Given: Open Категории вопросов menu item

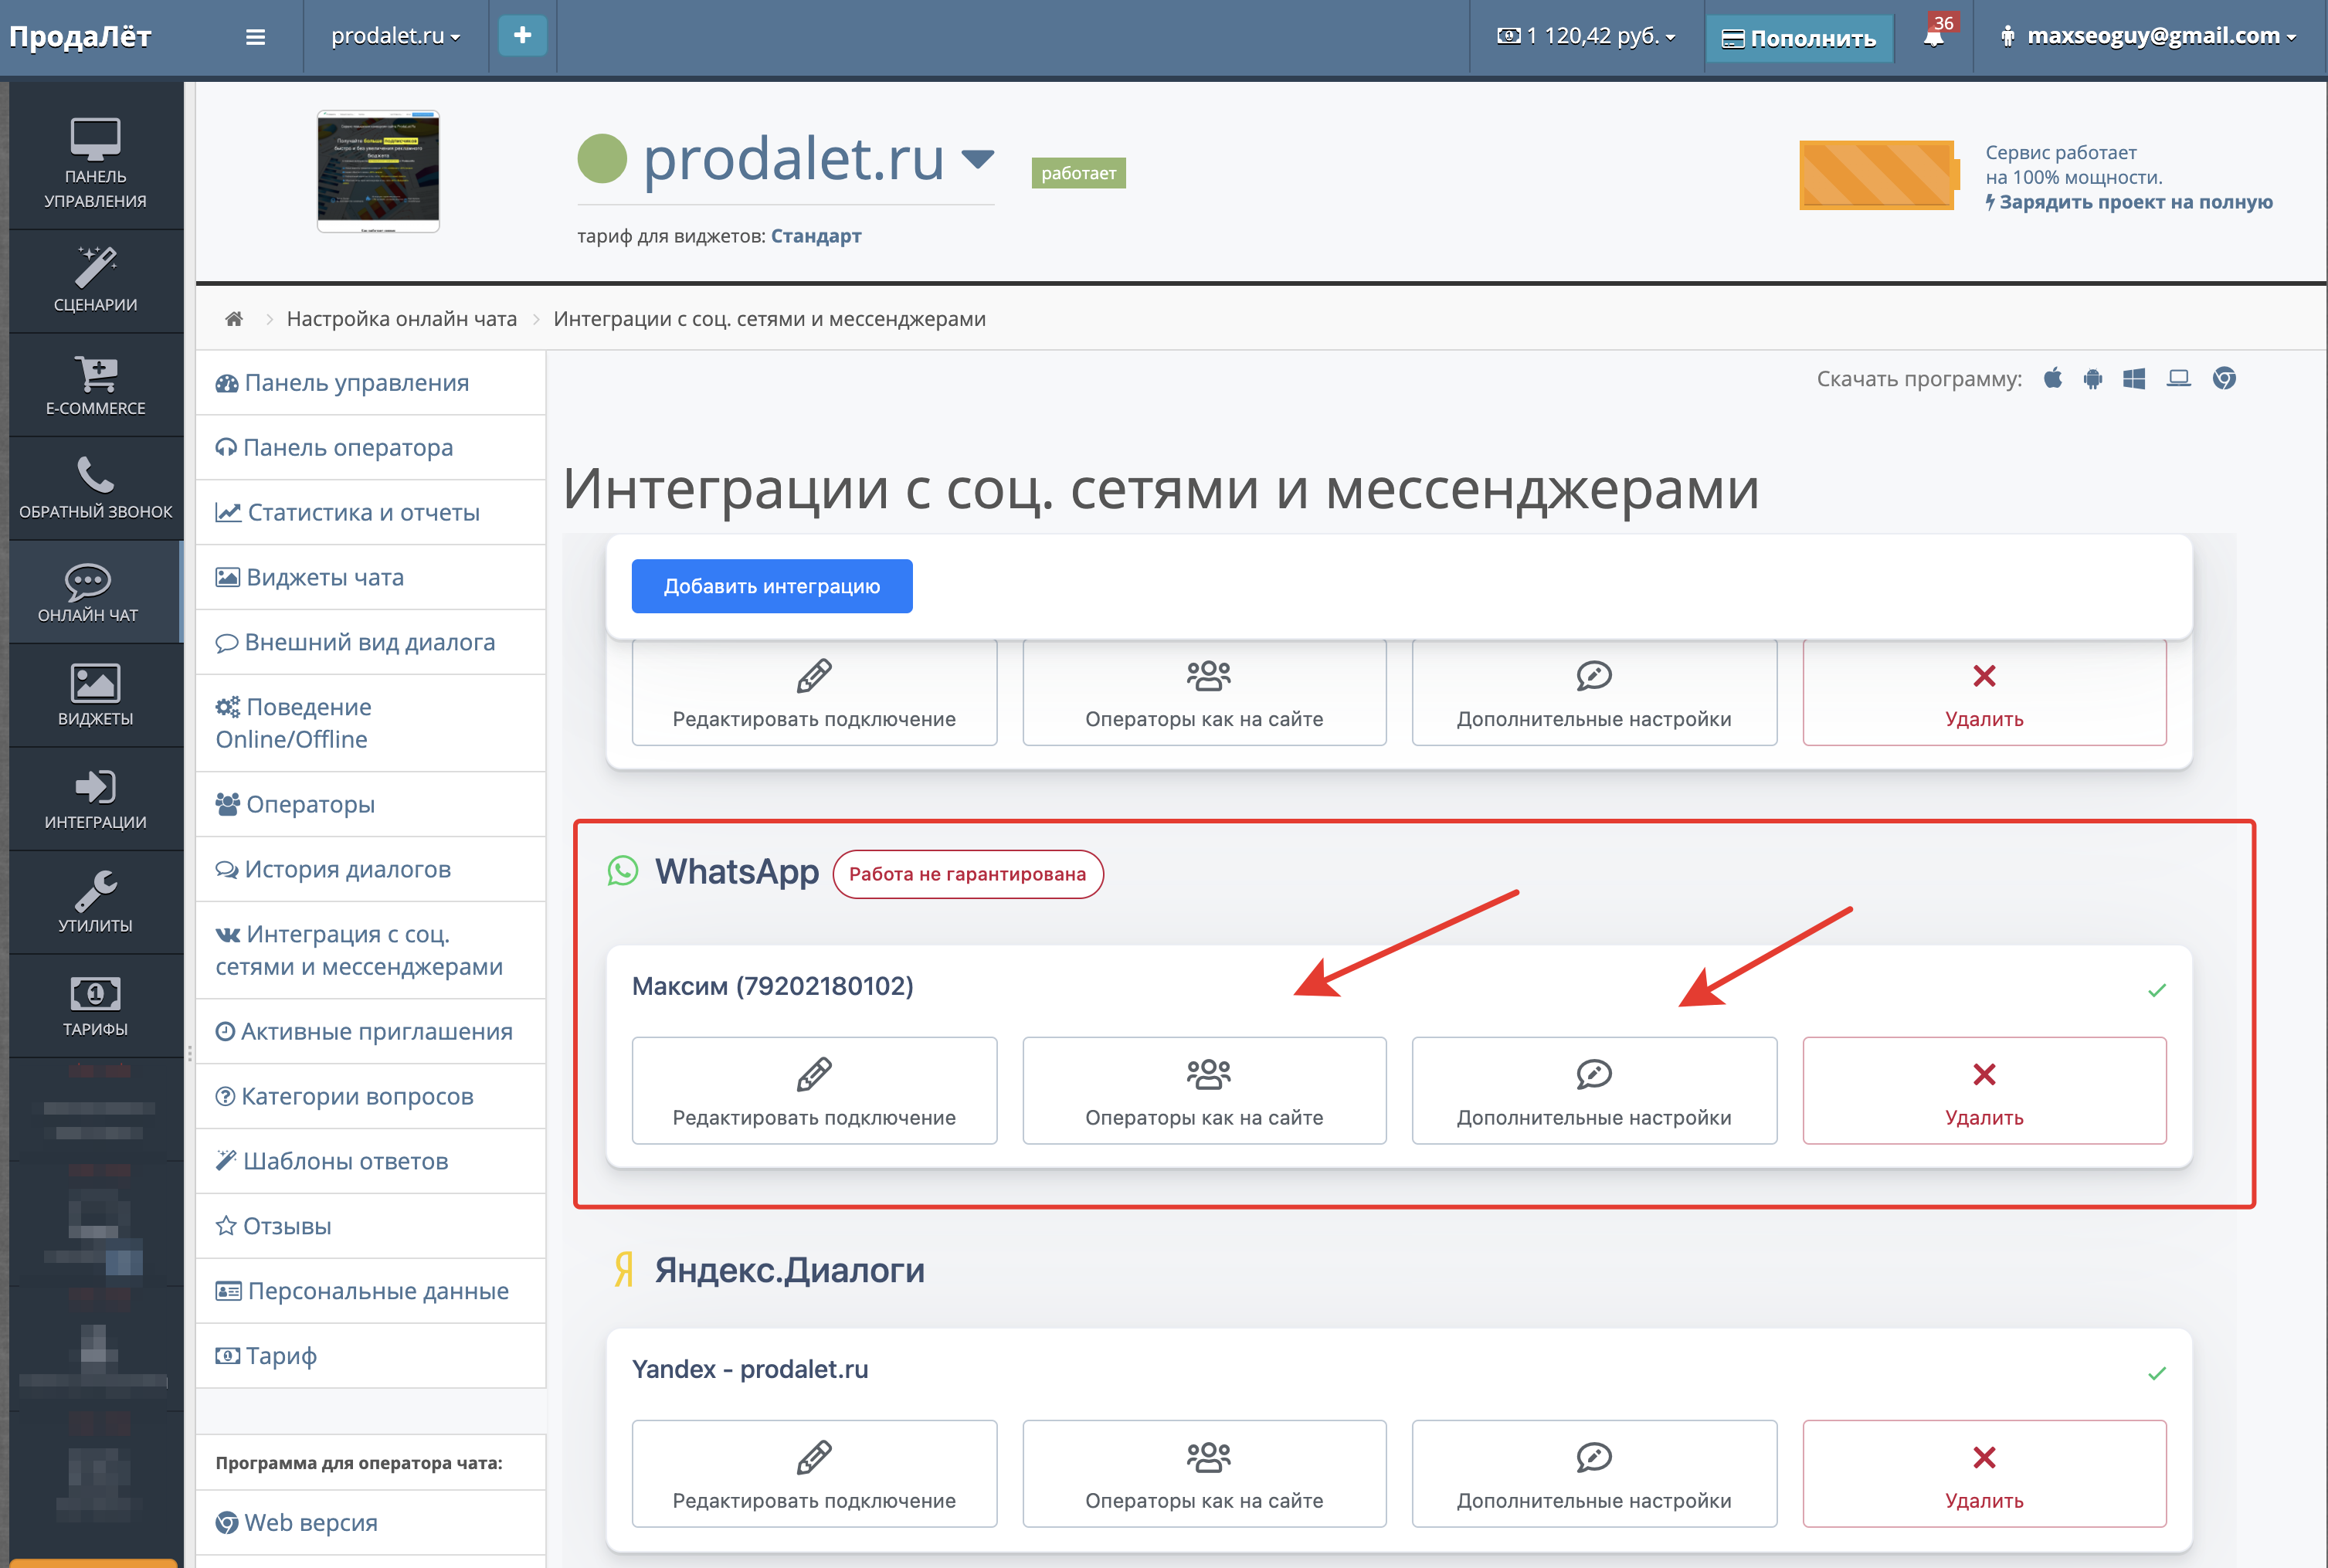Looking at the screenshot, I should (370, 1097).
